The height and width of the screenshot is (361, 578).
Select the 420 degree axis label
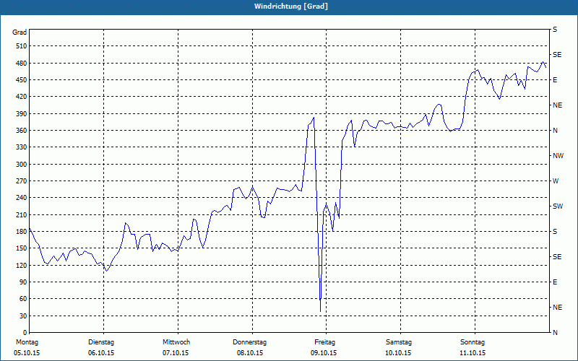[22, 97]
